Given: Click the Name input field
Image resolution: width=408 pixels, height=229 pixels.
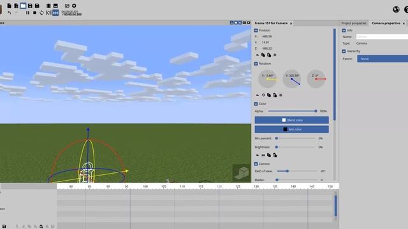Looking at the screenshot, I should 382,37.
